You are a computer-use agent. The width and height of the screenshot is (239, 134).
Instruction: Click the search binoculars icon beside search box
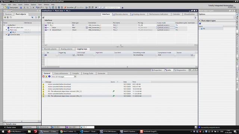tap(122, 7)
